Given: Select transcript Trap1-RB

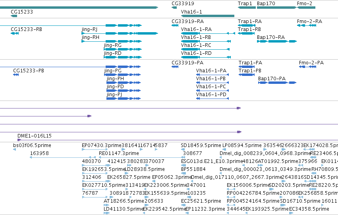Looking at the screenshot, I should tap(246, 33).
